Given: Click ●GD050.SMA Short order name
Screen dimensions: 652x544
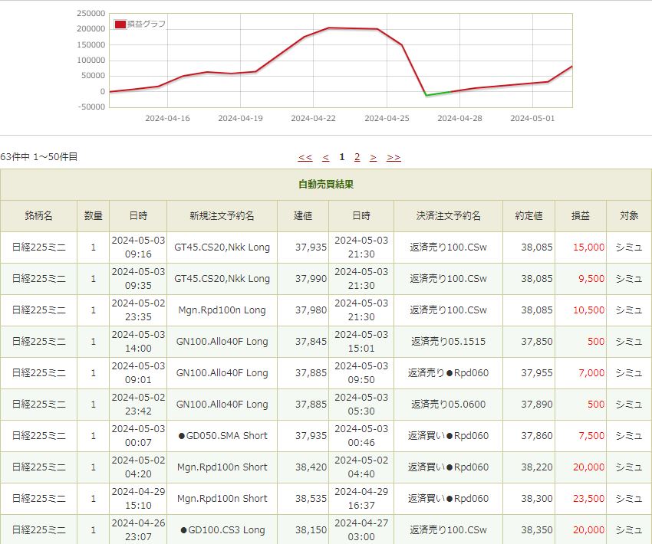Looking at the screenshot, I should pyautogui.click(x=222, y=436).
